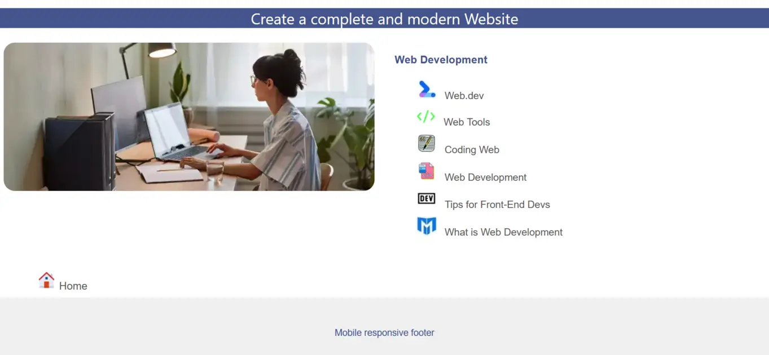Go to Home link

[x=73, y=286]
